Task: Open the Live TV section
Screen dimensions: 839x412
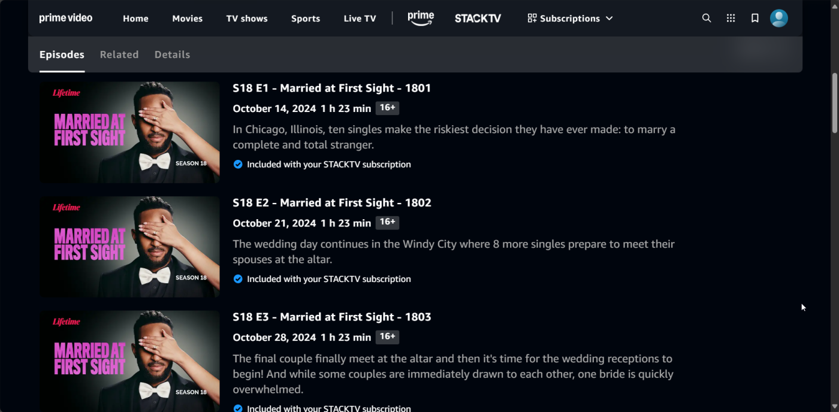Action: click(360, 19)
